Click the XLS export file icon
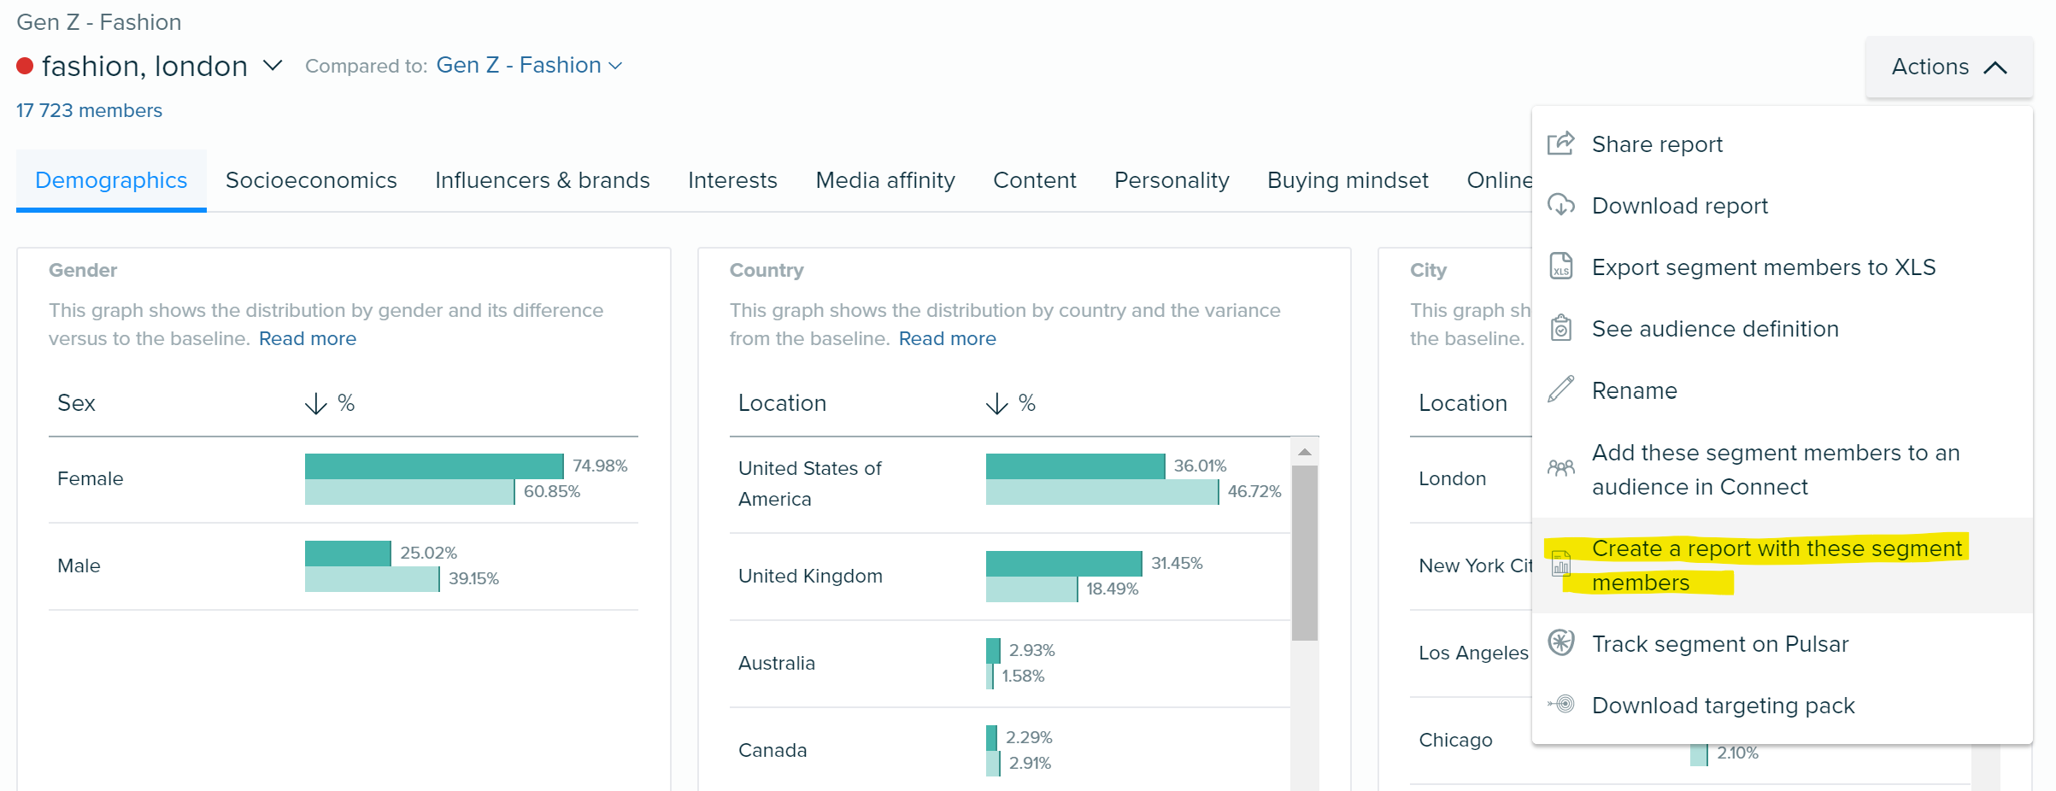The width and height of the screenshot is (2056, 791). click(1560, 267)
